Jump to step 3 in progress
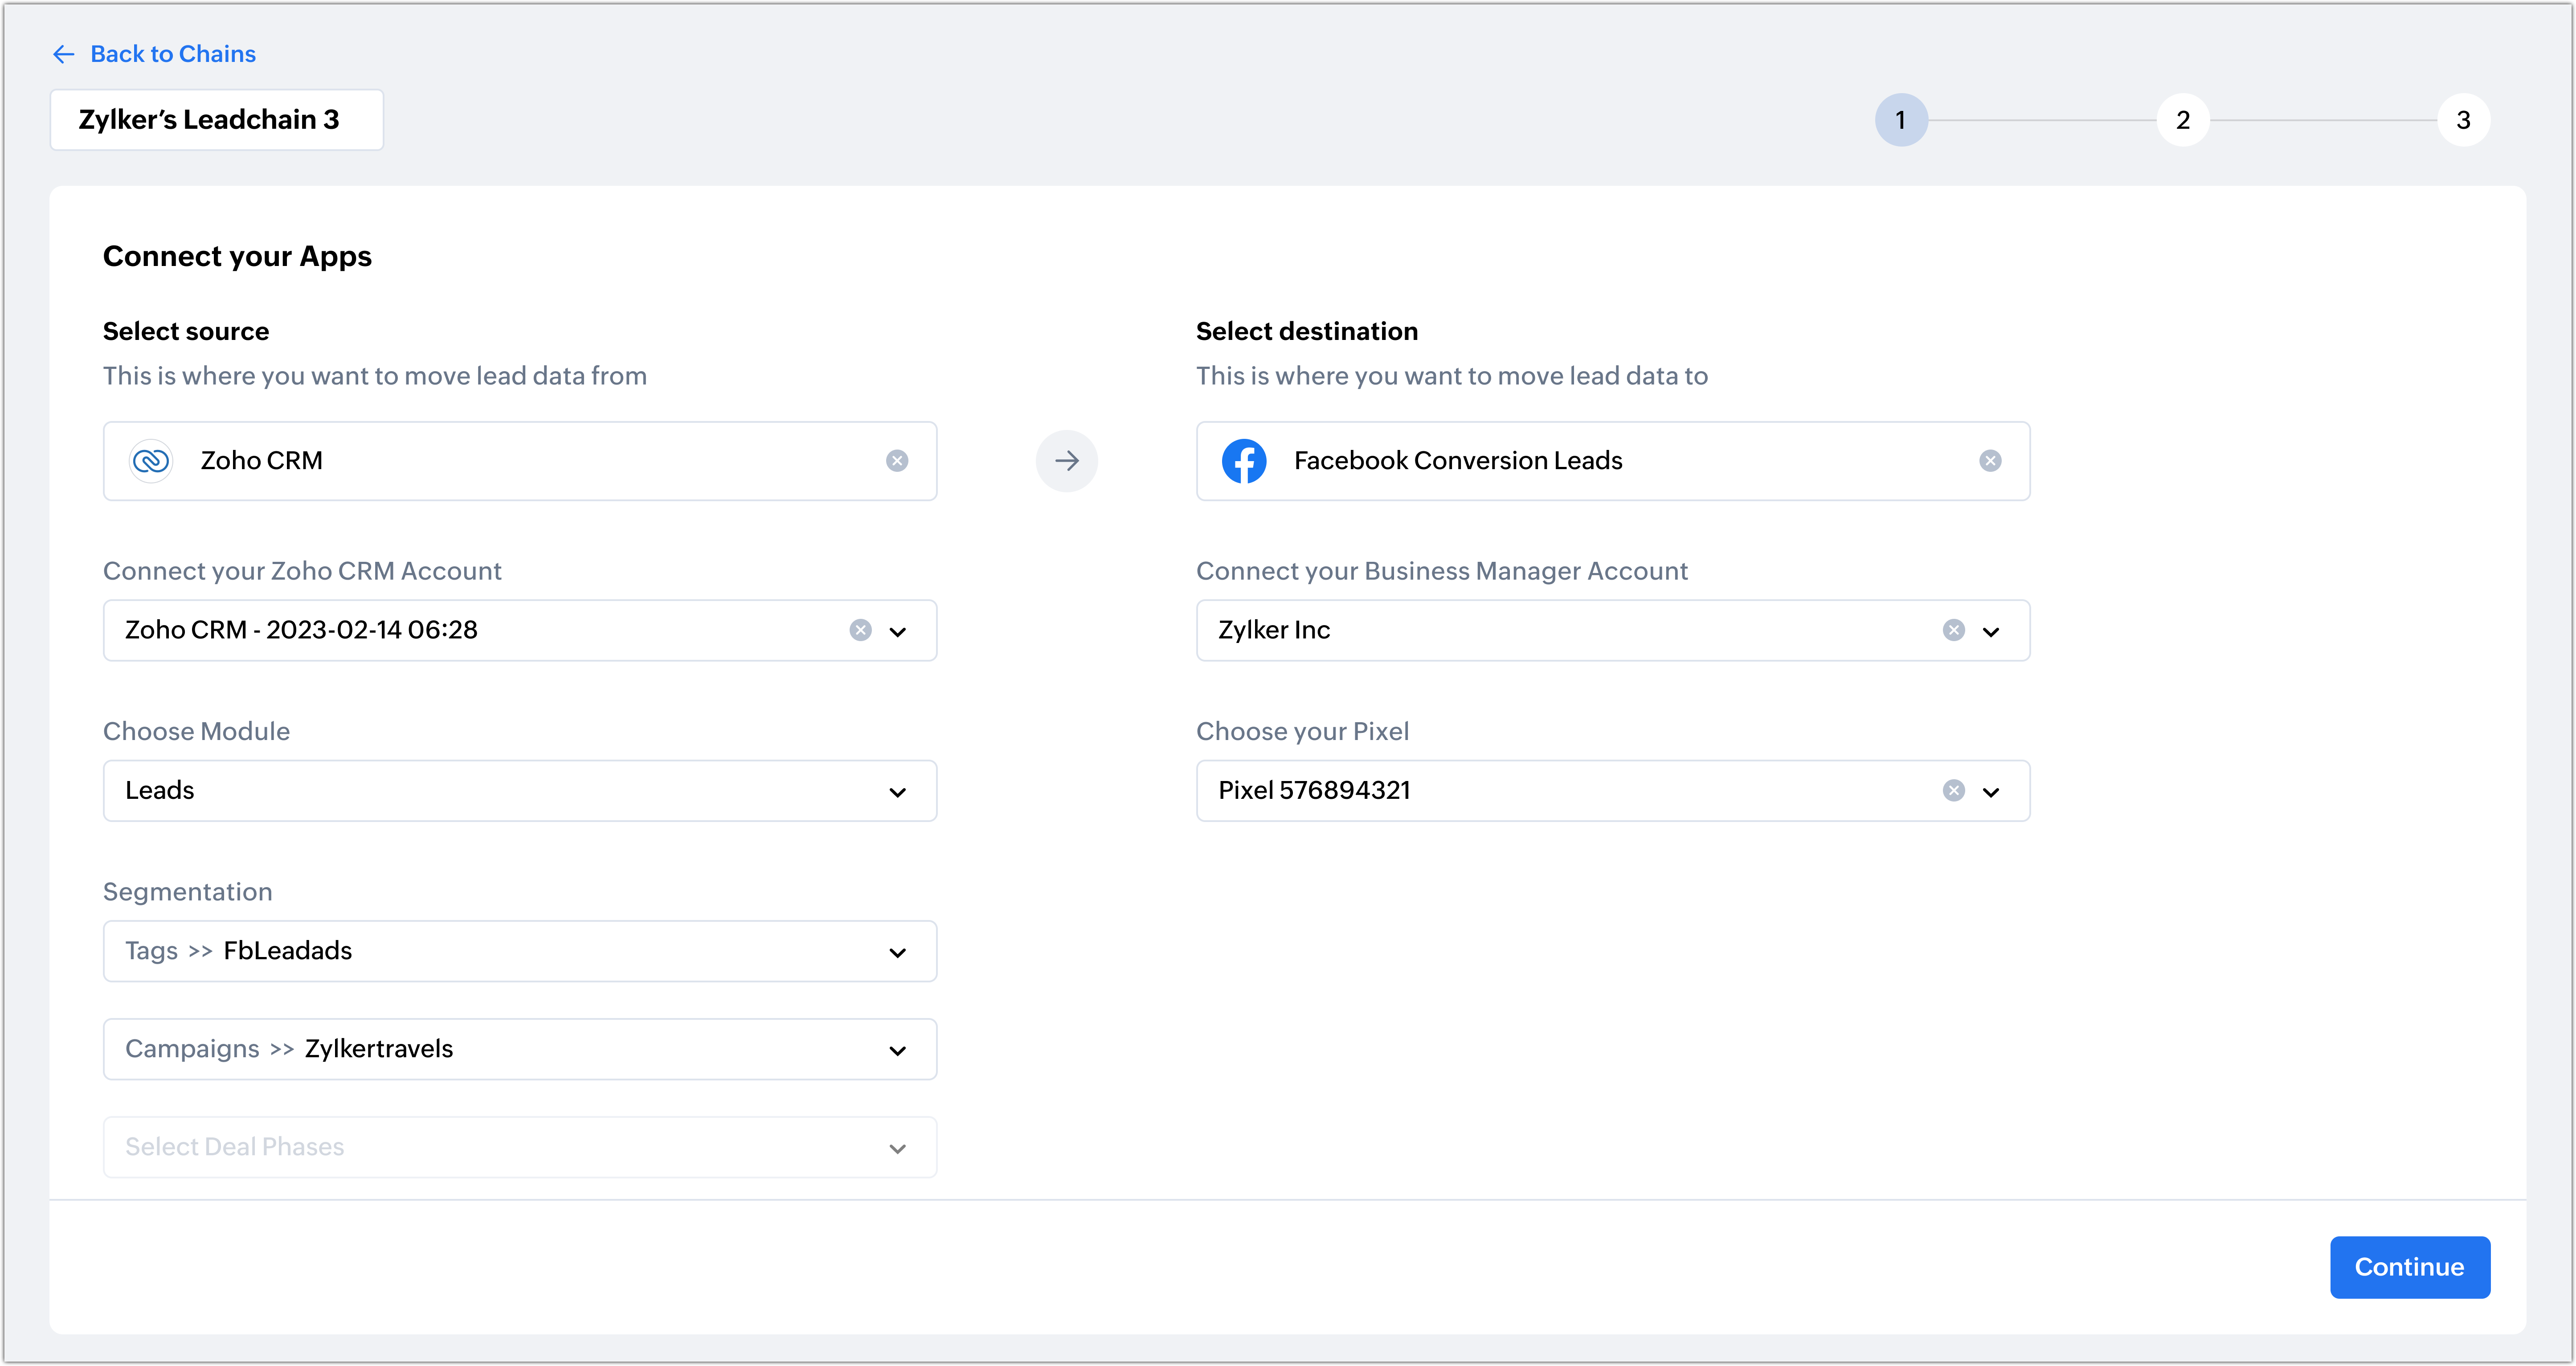The height and width of the screenshot is (1366, 2576). coord(2463,120)
